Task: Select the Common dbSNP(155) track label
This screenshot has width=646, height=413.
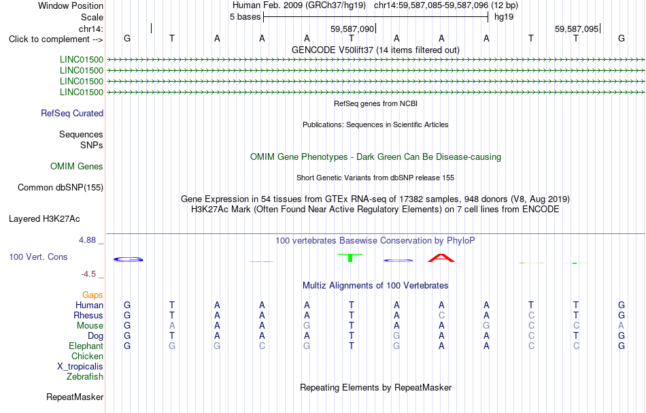Action: pos(61,188)
